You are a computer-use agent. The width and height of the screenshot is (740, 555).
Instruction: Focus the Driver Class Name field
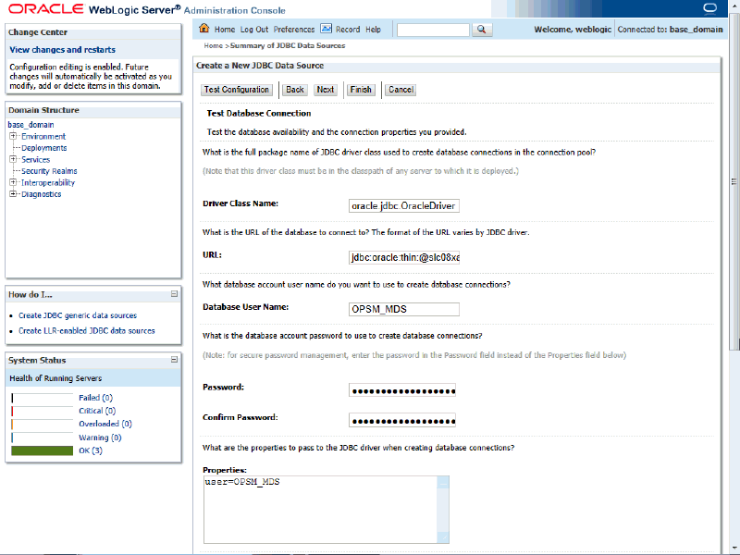[404, 205]
